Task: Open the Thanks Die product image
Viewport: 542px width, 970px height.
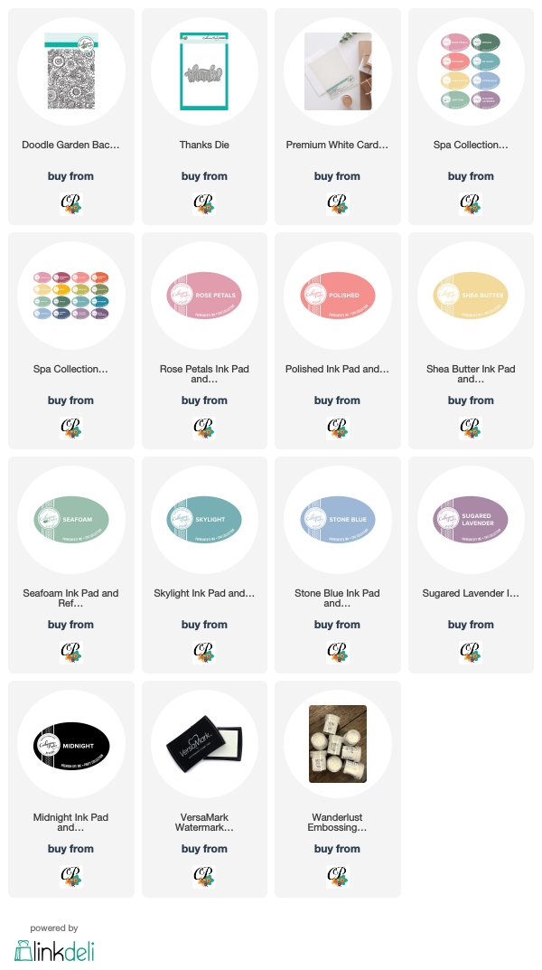Action: click(204, 71)
